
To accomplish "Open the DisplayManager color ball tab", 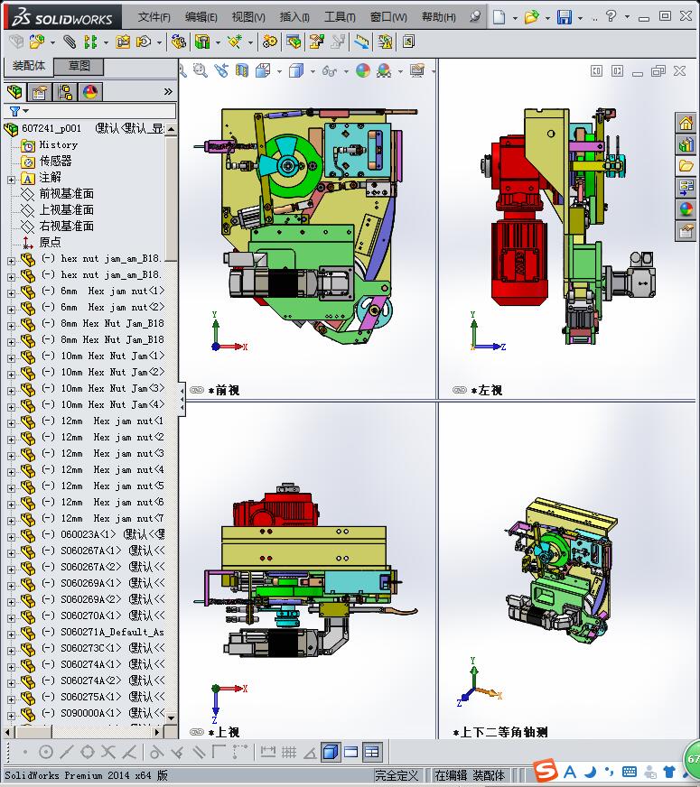I will point(90,92).
